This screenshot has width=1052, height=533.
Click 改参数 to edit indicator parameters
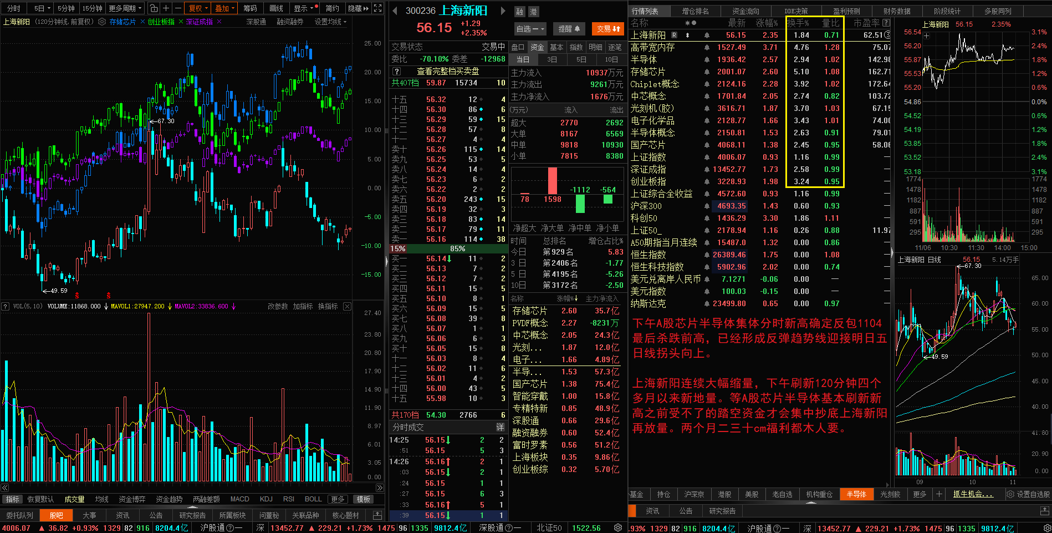[278, 306]
